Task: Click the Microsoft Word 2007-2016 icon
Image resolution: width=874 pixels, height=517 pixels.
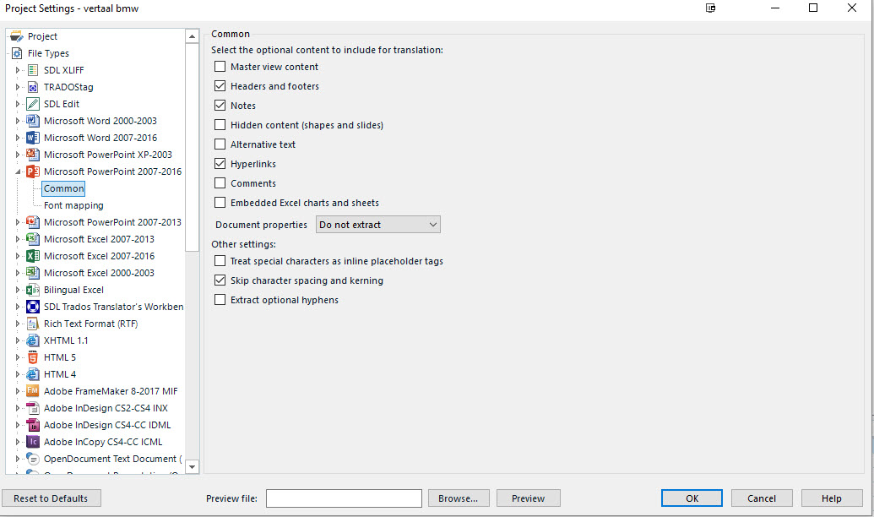Action: pos(33,138)
